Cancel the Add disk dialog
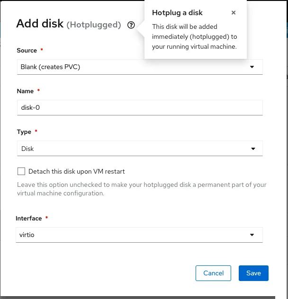The width and height of the screenshot is (288, 299). 213,273
